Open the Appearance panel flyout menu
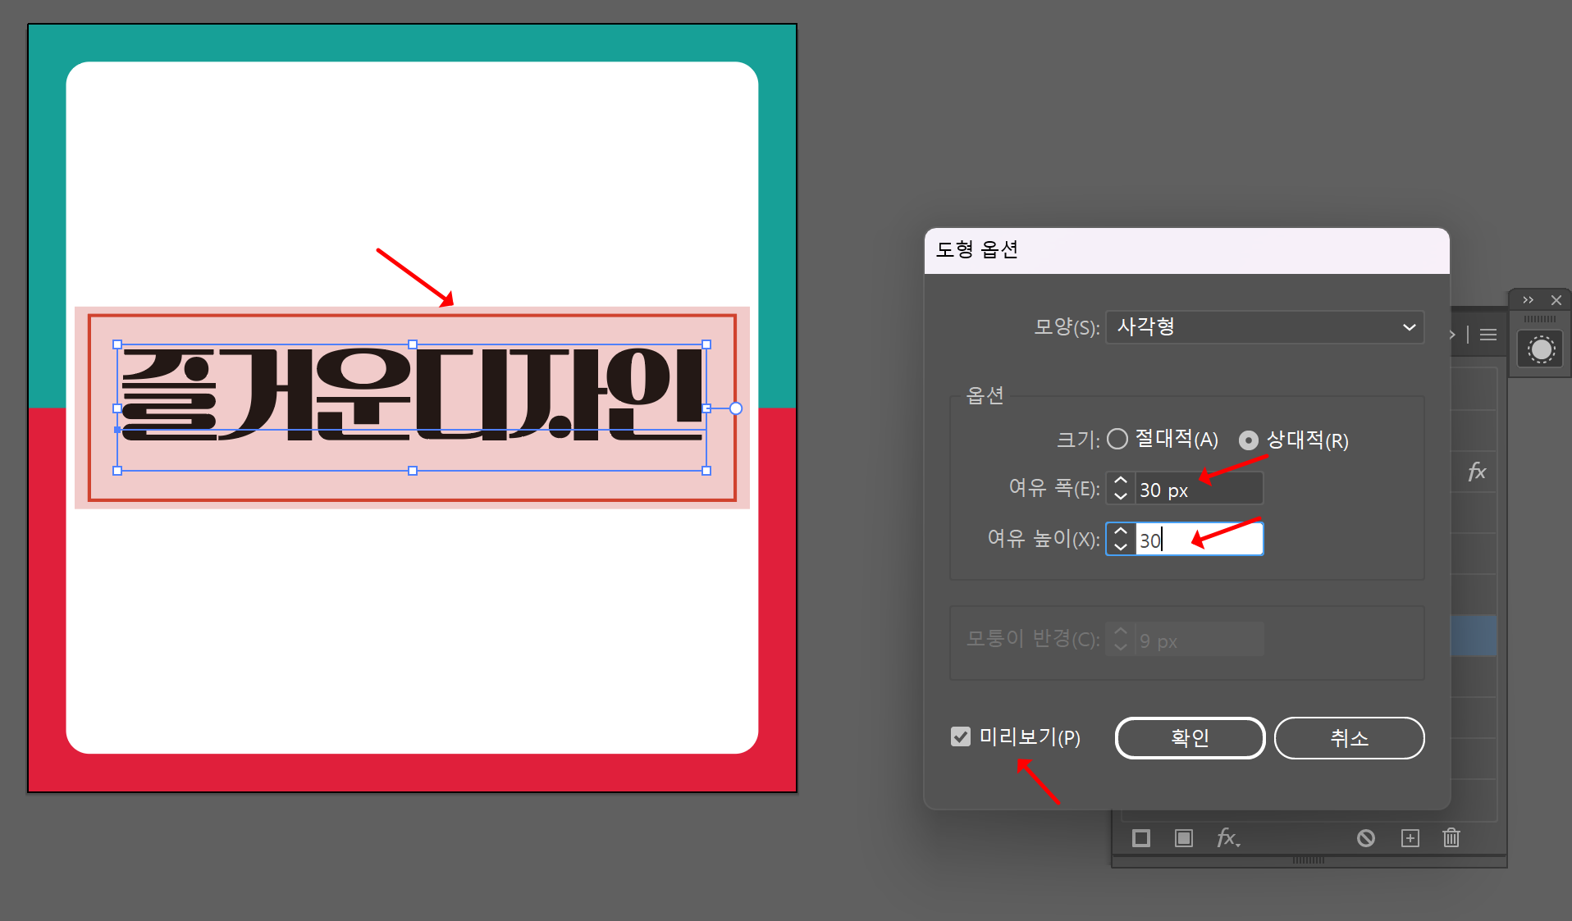 point(1487,335)
